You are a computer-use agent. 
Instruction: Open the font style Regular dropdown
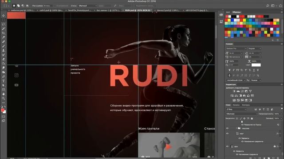[255, 49]
